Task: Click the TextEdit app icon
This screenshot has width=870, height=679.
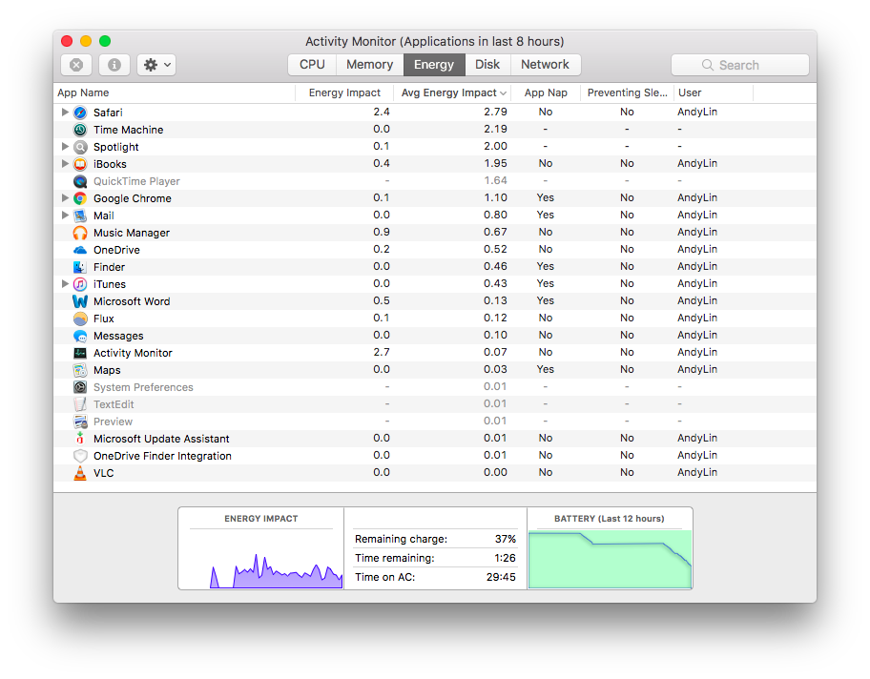Action: [80, 404]
